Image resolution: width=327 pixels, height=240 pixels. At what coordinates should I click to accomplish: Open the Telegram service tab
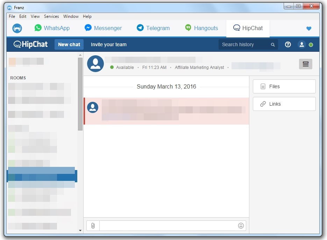coord(153,28)
